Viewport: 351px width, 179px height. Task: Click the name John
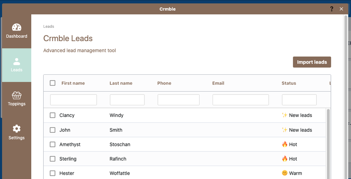coord(65,130)
